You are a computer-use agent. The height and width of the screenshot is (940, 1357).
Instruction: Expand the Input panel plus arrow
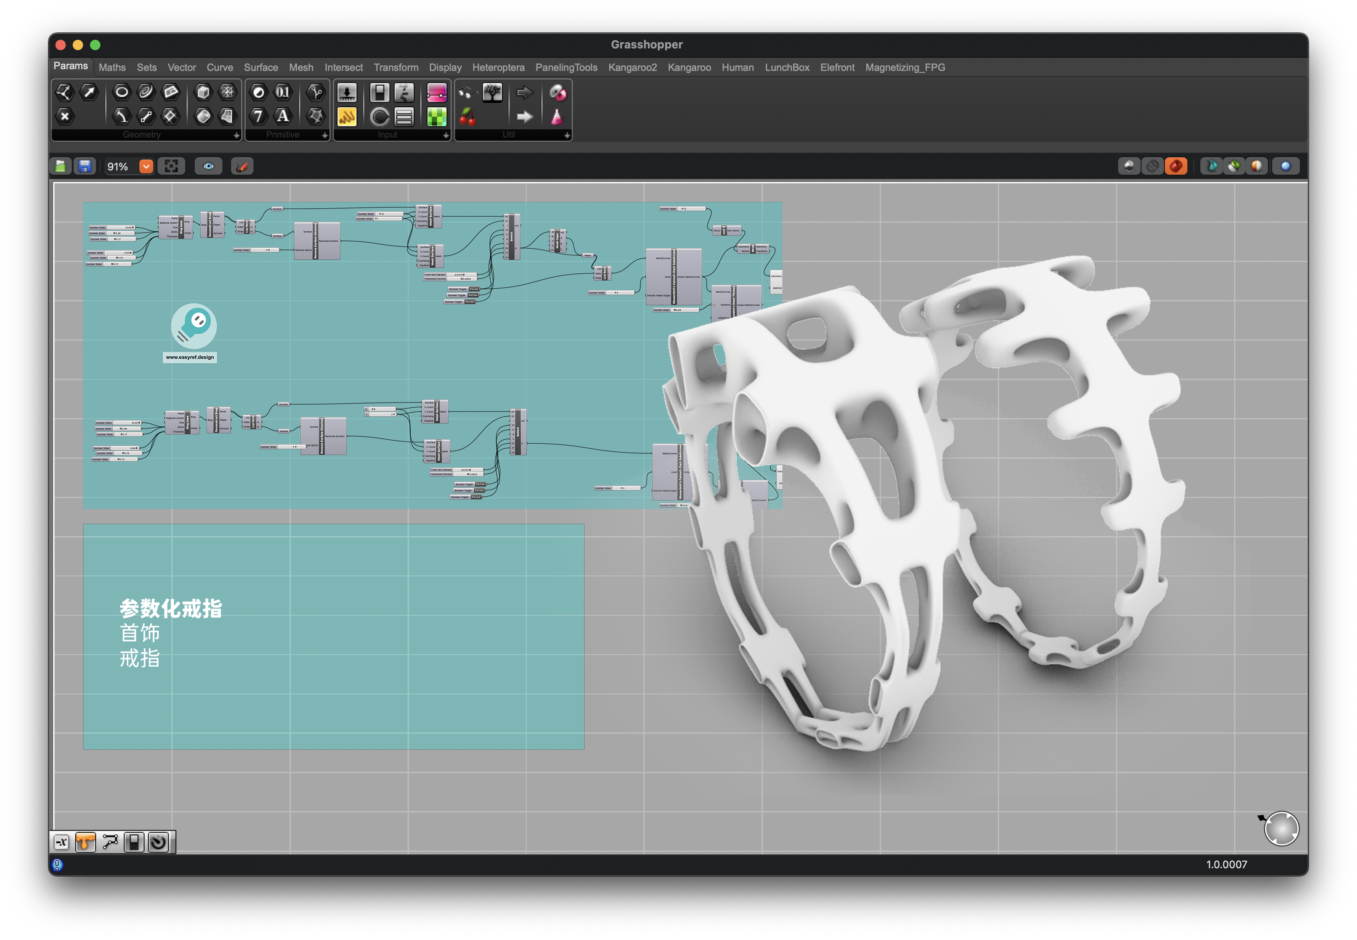coord(446,135)
